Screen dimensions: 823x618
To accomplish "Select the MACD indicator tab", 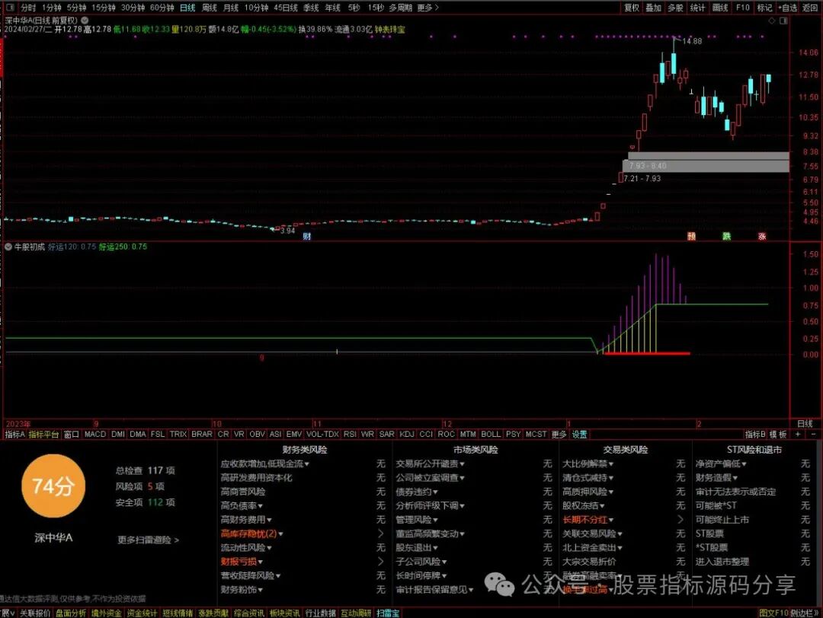I will coord(95,434).
